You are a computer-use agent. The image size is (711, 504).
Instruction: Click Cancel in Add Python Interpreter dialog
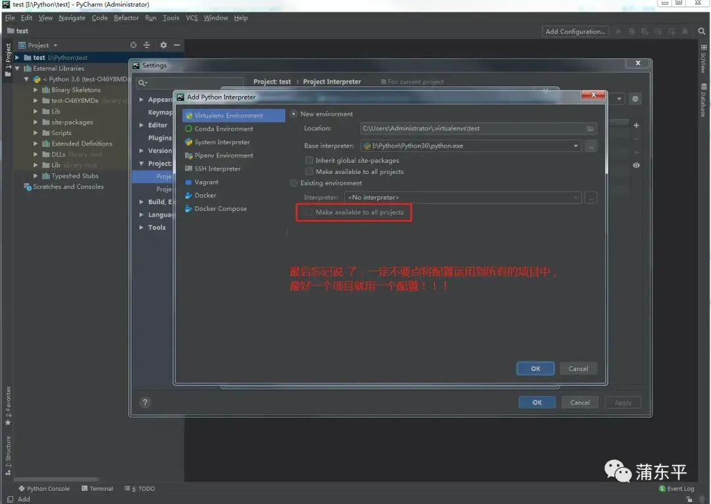click(578, 369)
